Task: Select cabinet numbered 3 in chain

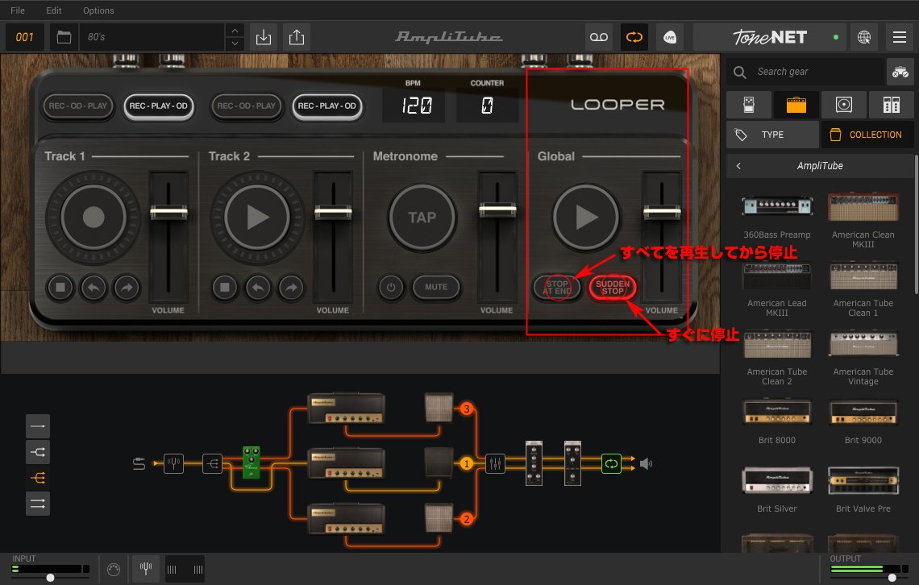Action: pos(439,409)
